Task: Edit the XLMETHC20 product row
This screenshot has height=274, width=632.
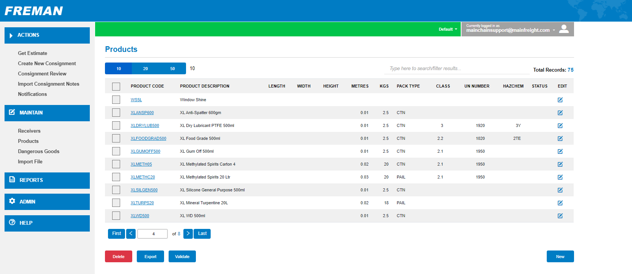Action: tap(560, 177)
